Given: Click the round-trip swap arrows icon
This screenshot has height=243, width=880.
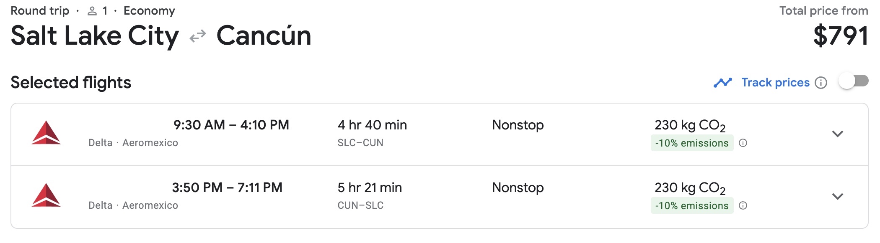Looking at the screenshot, I should tap(197, 36).
